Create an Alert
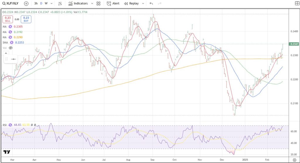The image size is (300, 163). coord(113,3)
